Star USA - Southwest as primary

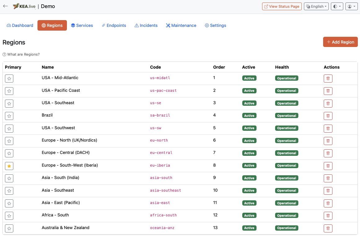(x=9, y=129)
